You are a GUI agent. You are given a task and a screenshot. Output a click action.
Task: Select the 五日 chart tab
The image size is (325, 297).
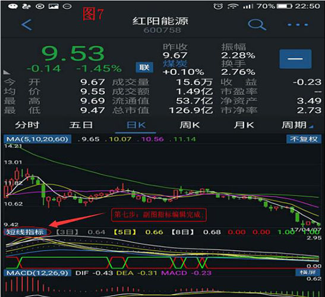(81, 125)
